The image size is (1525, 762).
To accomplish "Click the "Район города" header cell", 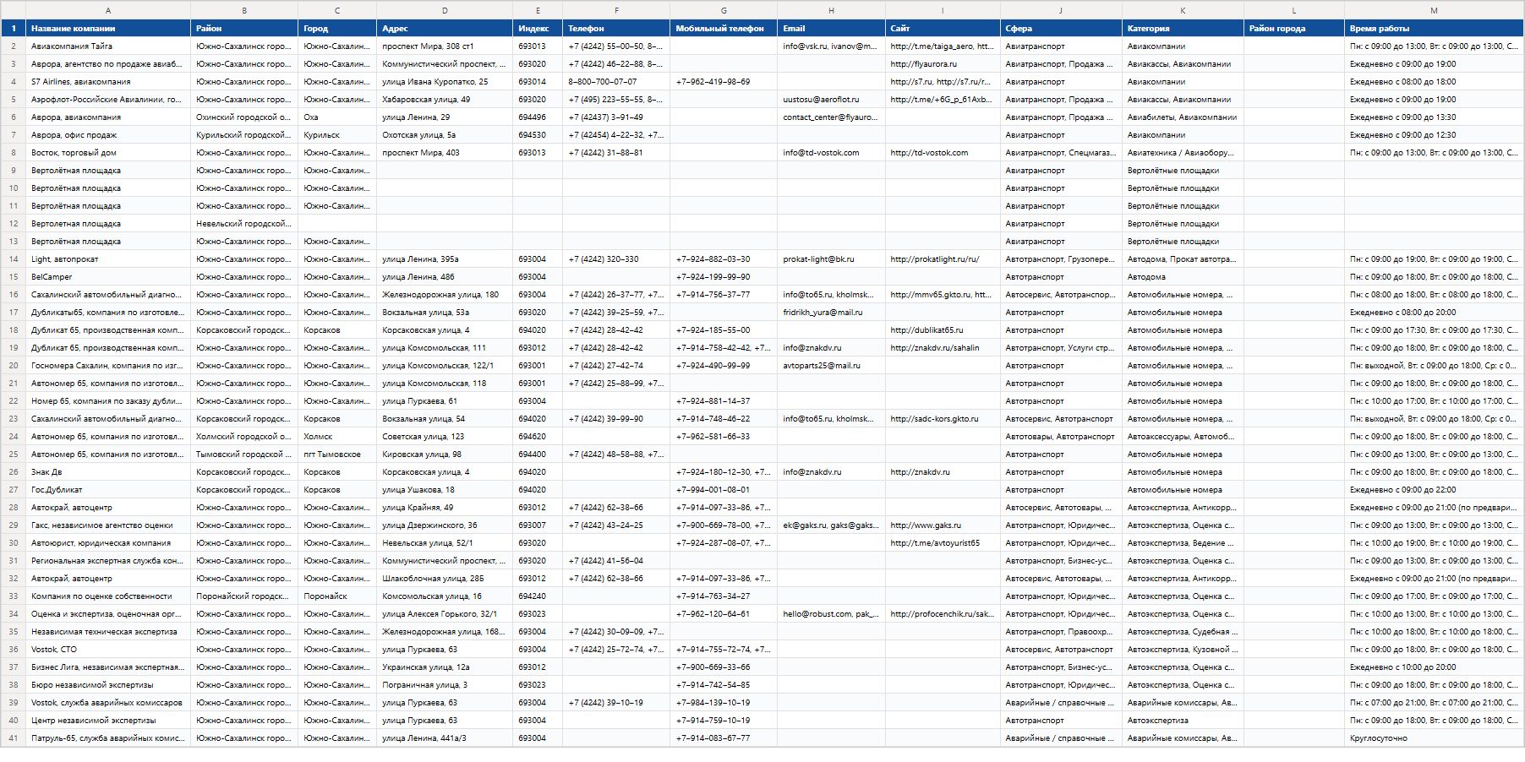I will [1293, 29].
